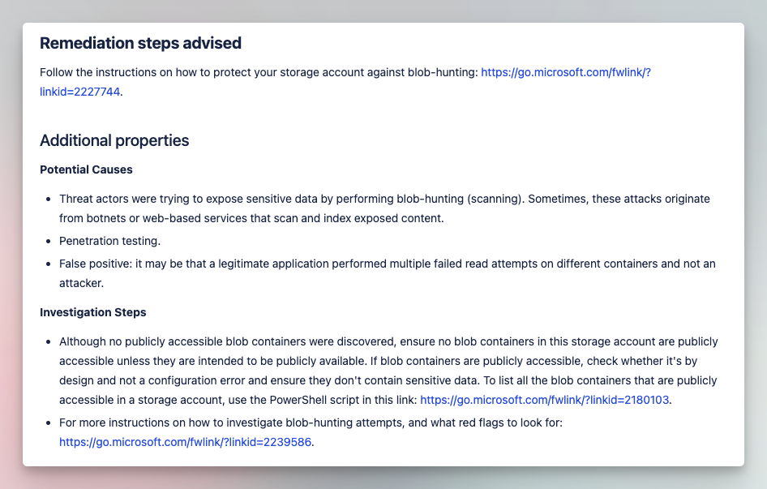Select the "Potential Causes" subheading
Viewport: 767px width, 489px height.
(x=86, y=169)
